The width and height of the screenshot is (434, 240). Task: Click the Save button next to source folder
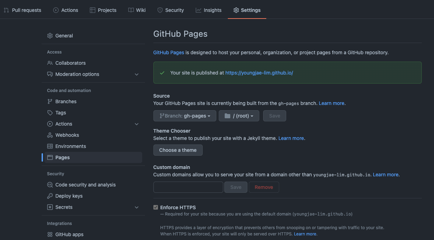(275, 116)
